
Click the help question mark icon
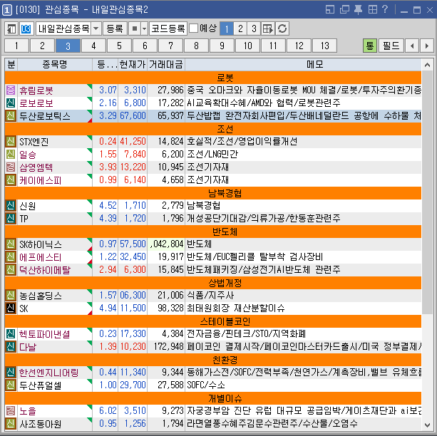[x=385, y=9]
